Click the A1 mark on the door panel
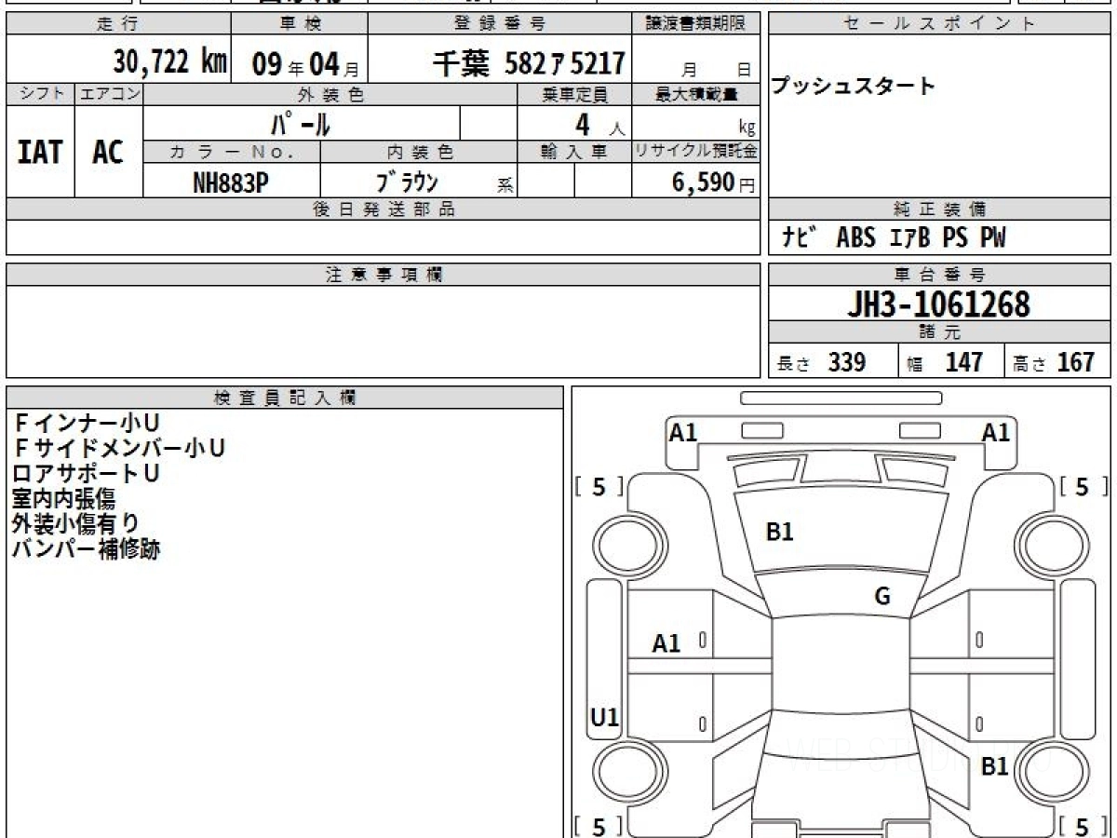1117x838 pixels. (666, 642)
